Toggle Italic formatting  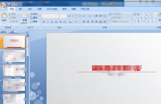[48, 22]
